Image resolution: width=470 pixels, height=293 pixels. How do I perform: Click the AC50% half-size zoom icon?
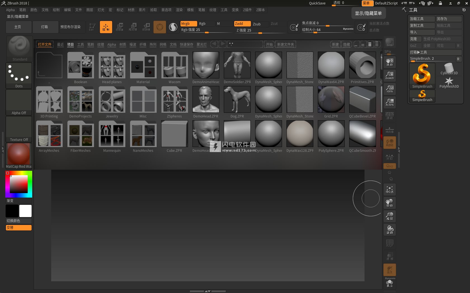[x=389, y=102]
